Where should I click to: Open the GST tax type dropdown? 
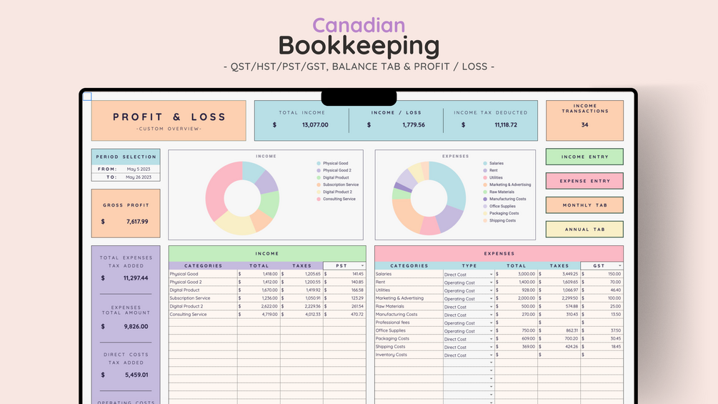[x=619, y=266]
